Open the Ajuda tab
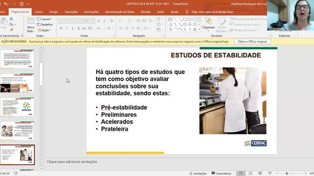This screenshot has width=314, height=176. click(x=175, y=12)
